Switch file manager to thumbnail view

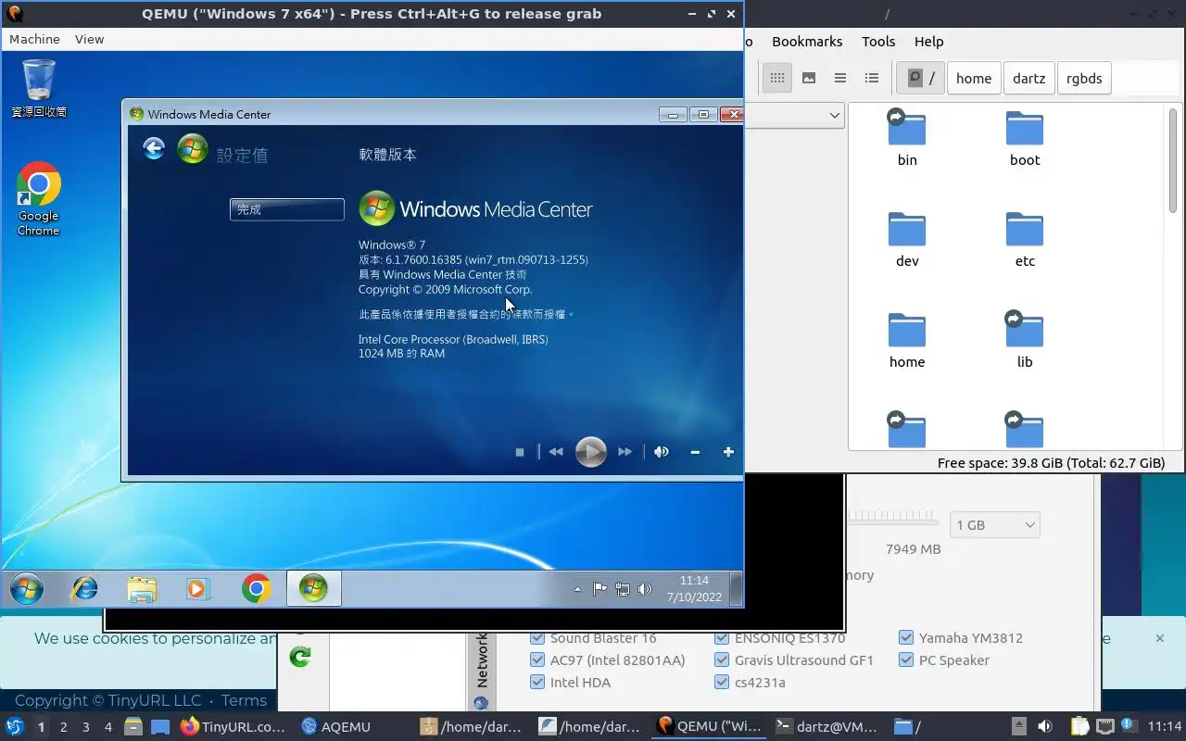coord(809,78)
